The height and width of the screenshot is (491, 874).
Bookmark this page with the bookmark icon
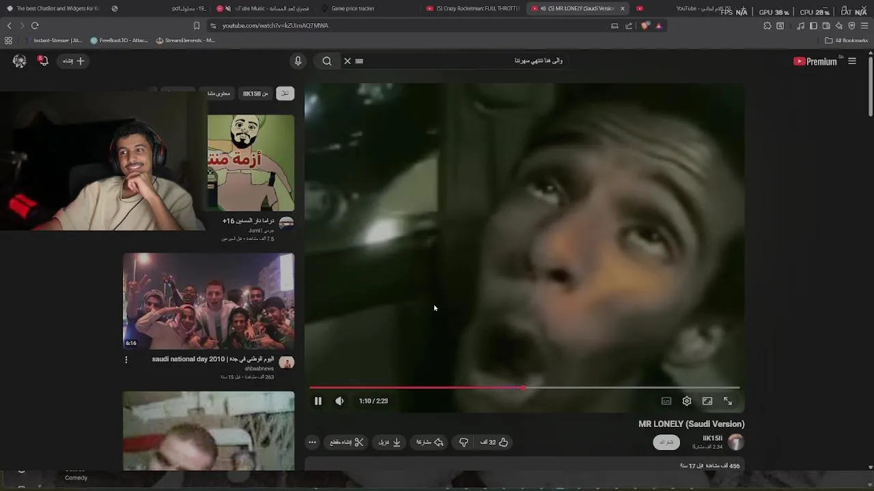[197, 25]
